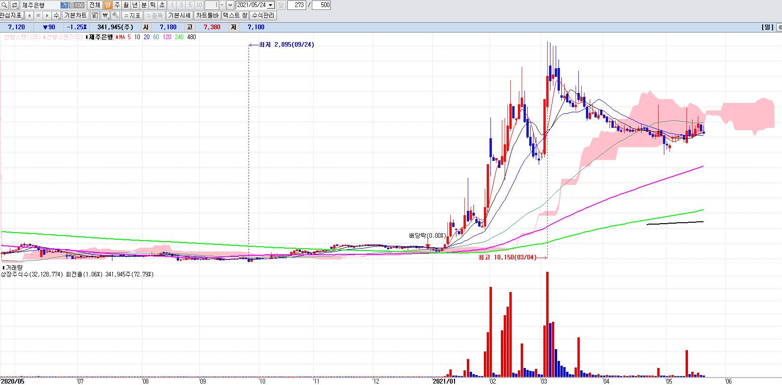Toggle 차트툴바 chart toolbar
This screenshot has width=782, height=385.
click(x=207, y=16)
